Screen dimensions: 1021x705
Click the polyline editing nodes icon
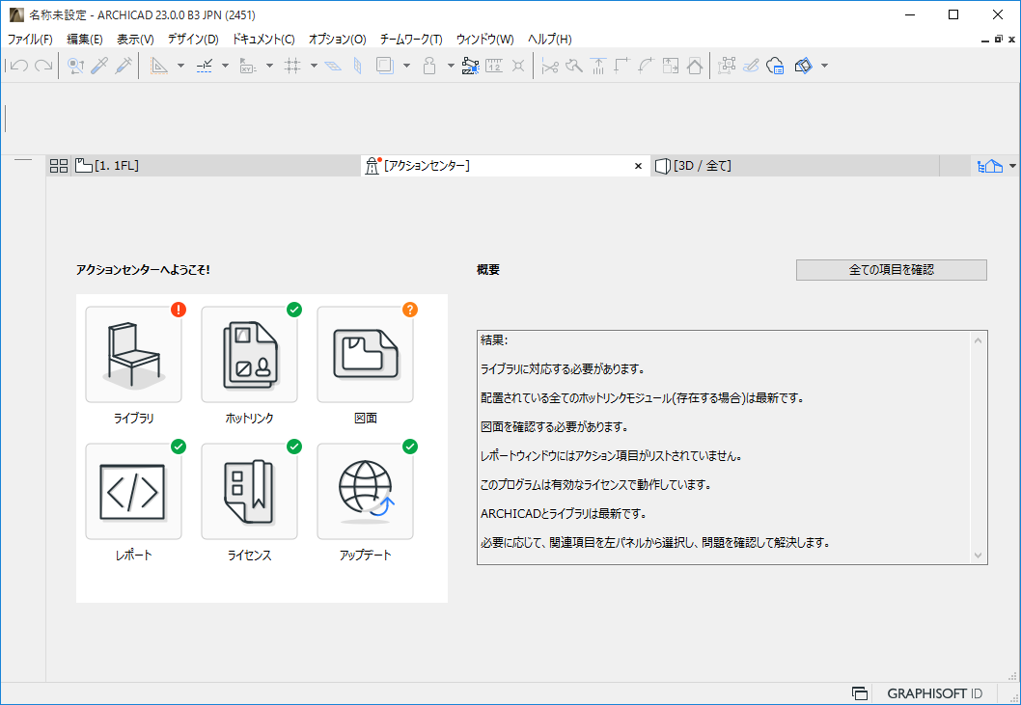point(470,66)
